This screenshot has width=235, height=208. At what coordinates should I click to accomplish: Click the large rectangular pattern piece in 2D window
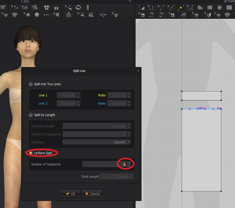pos(201,150)
